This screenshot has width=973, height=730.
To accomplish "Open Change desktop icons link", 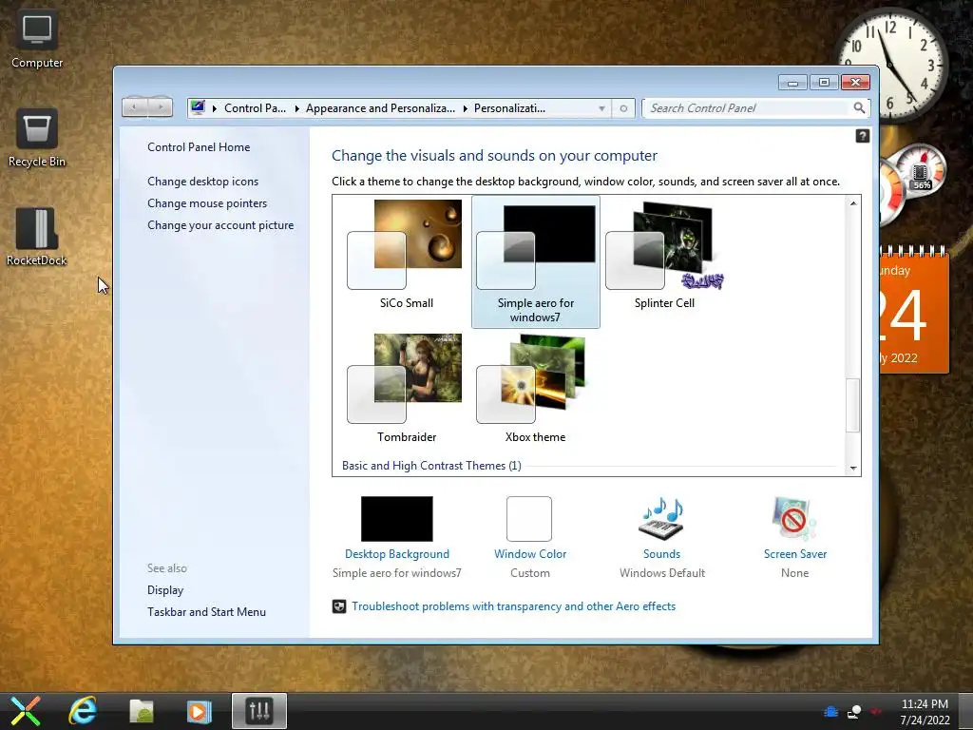I will coord(203,182).
